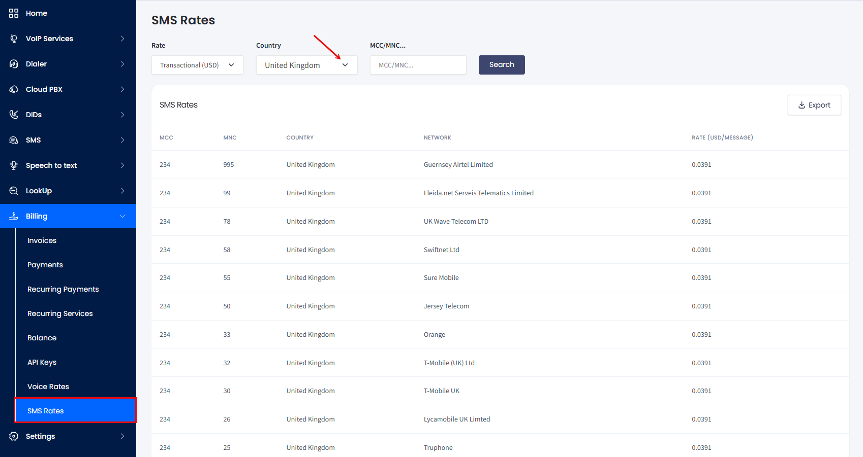Click the RATE (USD/MESSAGE) column header
This screenshot has height=457, width=863.
(x=722, y=137)
